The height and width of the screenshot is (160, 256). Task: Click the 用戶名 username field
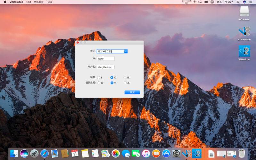(x=106, y=67)
